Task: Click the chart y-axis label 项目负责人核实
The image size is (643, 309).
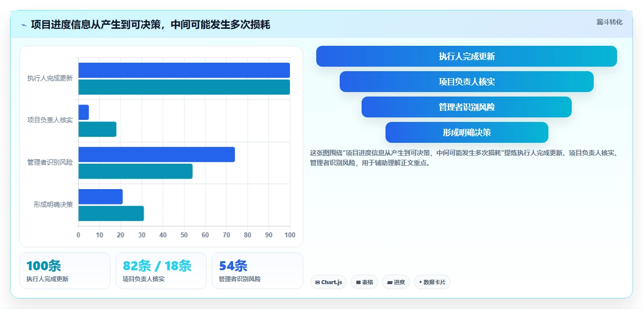Action: click(50, 120)
